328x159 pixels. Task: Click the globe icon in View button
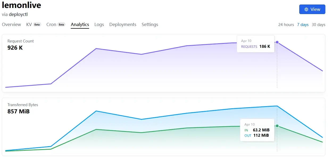click(306, 9)
